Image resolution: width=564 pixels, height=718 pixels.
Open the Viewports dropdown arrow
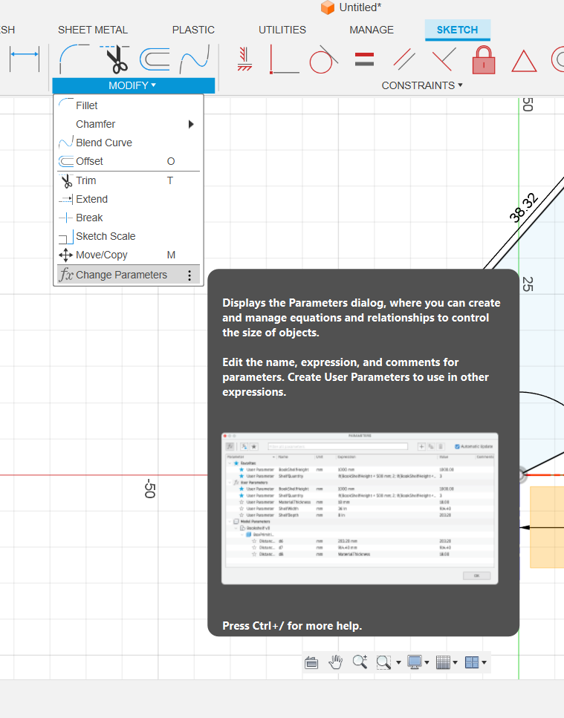[484, 662]
